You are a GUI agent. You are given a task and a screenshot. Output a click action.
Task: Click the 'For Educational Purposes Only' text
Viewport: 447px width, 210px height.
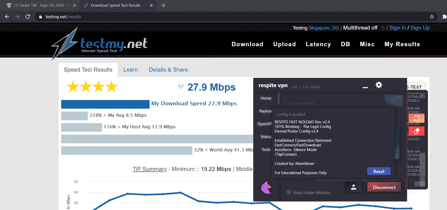[300, 173]
